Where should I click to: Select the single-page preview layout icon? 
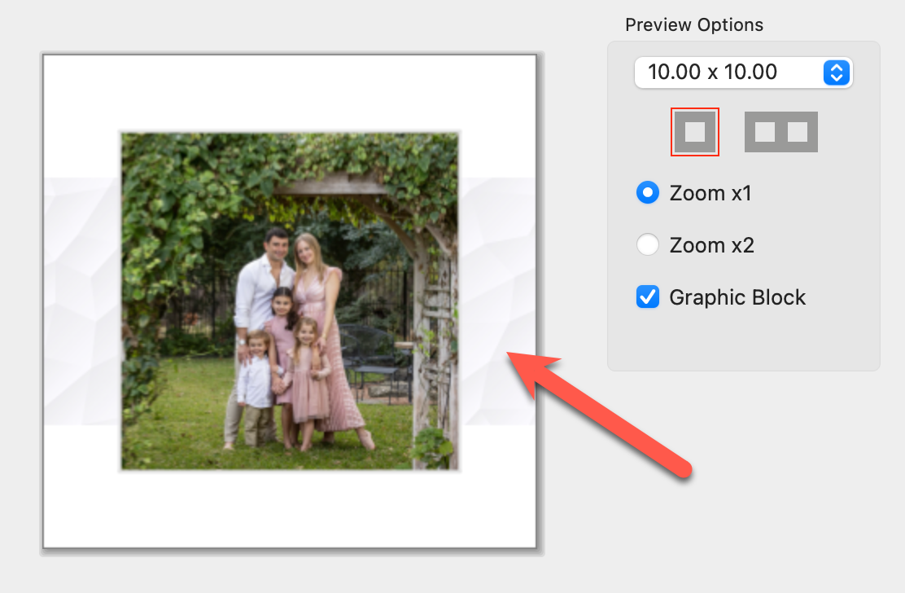694,131
